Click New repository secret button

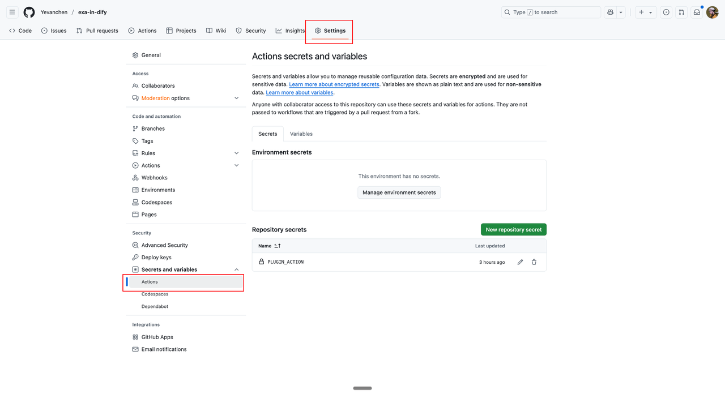[513, 229]
